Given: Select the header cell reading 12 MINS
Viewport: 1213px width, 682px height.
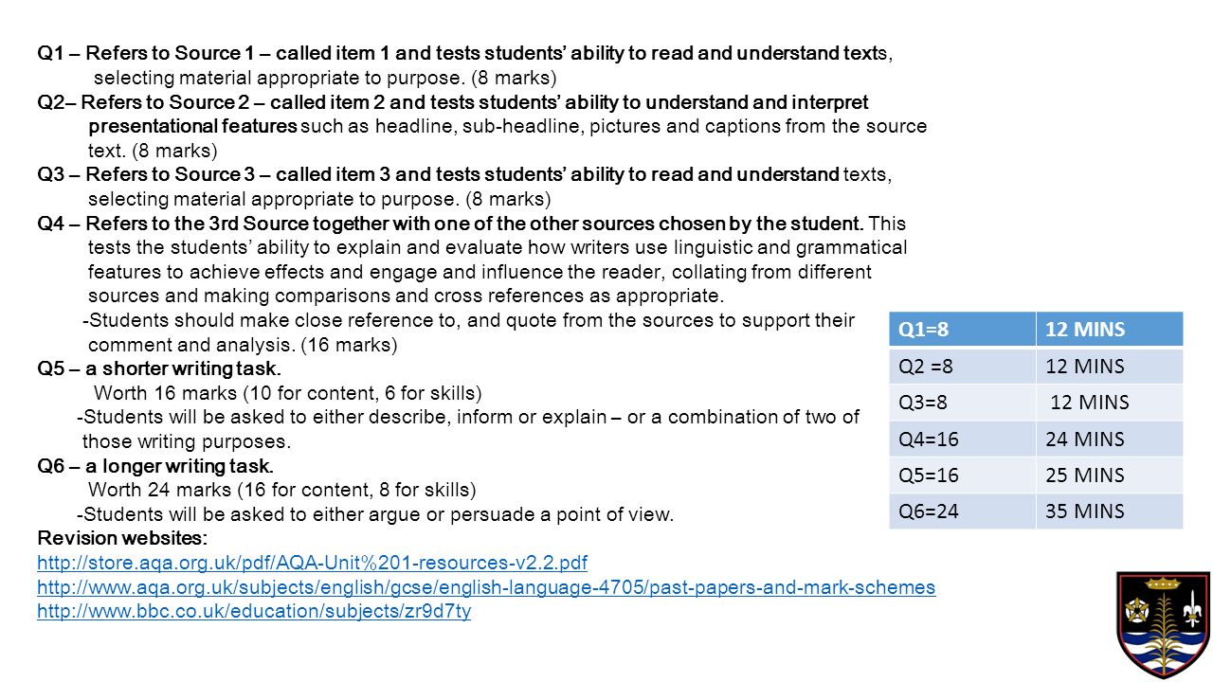Looking at the screenshot, I should [1110, 330].
